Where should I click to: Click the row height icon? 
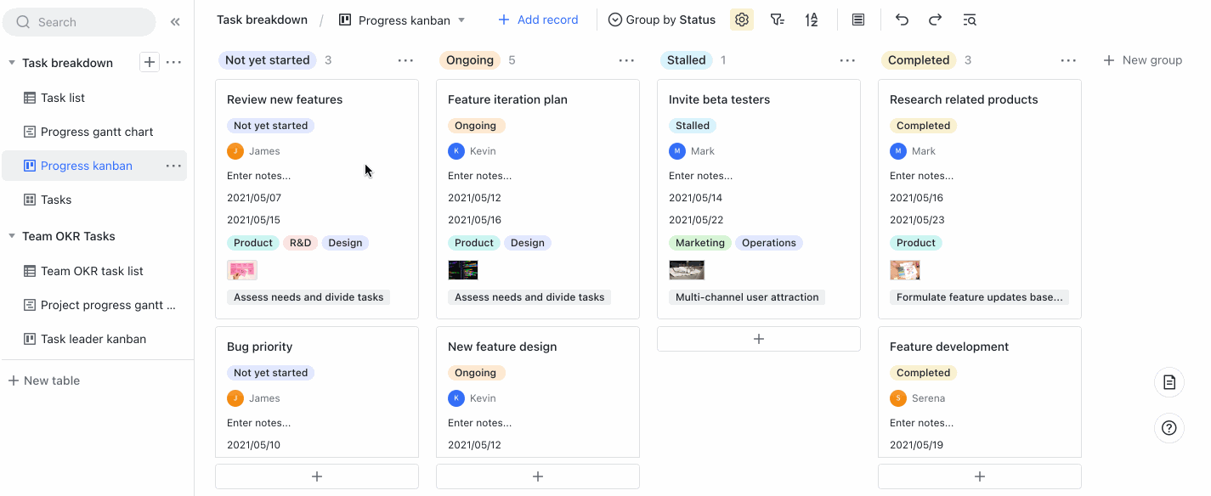[x=858, y=20]
